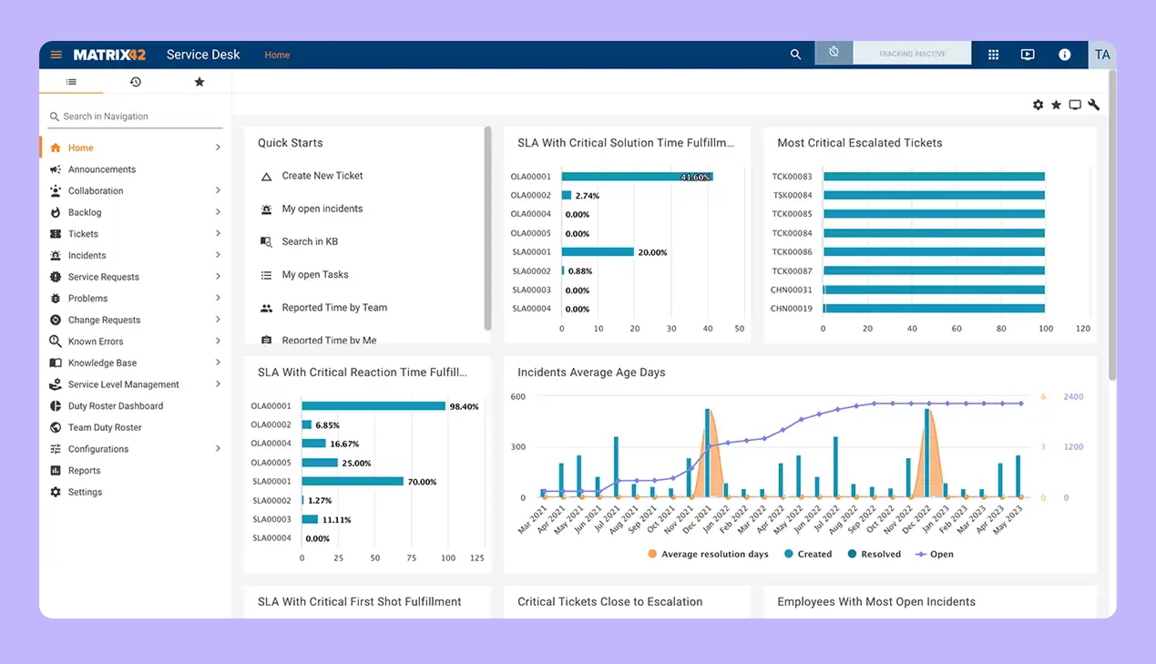Click the Search in Navigation field
The width and height of the screenshot is (1156, 664).
point(135,116)
